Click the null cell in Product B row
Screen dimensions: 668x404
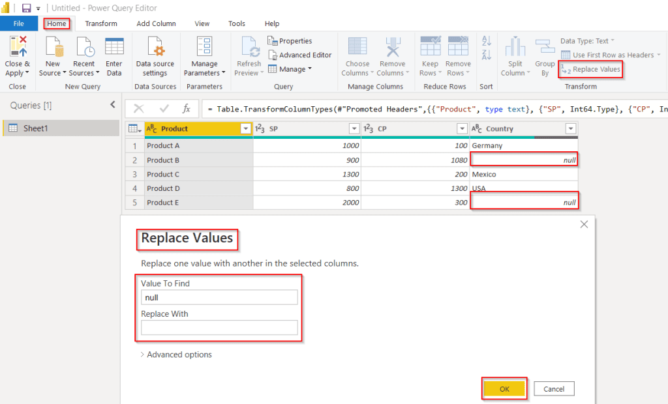click(x=524, y=160)
